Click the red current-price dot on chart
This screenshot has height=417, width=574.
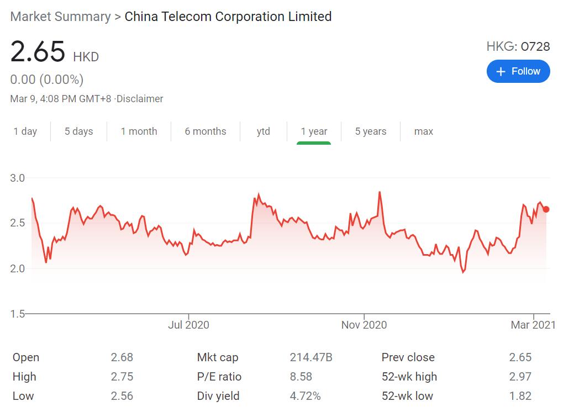tap(546, 209)
